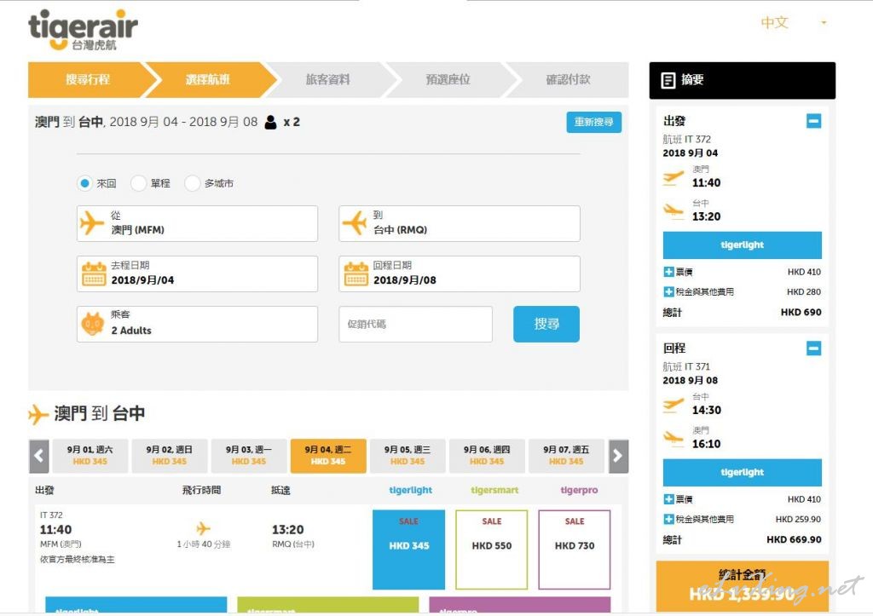Select 9月 04, 週二 date tab
This screenshot has height=616, width=873.
[x=328, y=456]
